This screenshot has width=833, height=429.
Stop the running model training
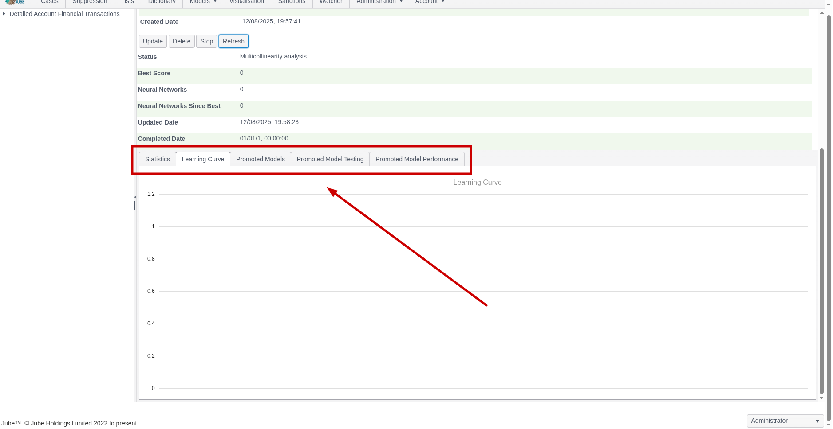coord(206,41)
